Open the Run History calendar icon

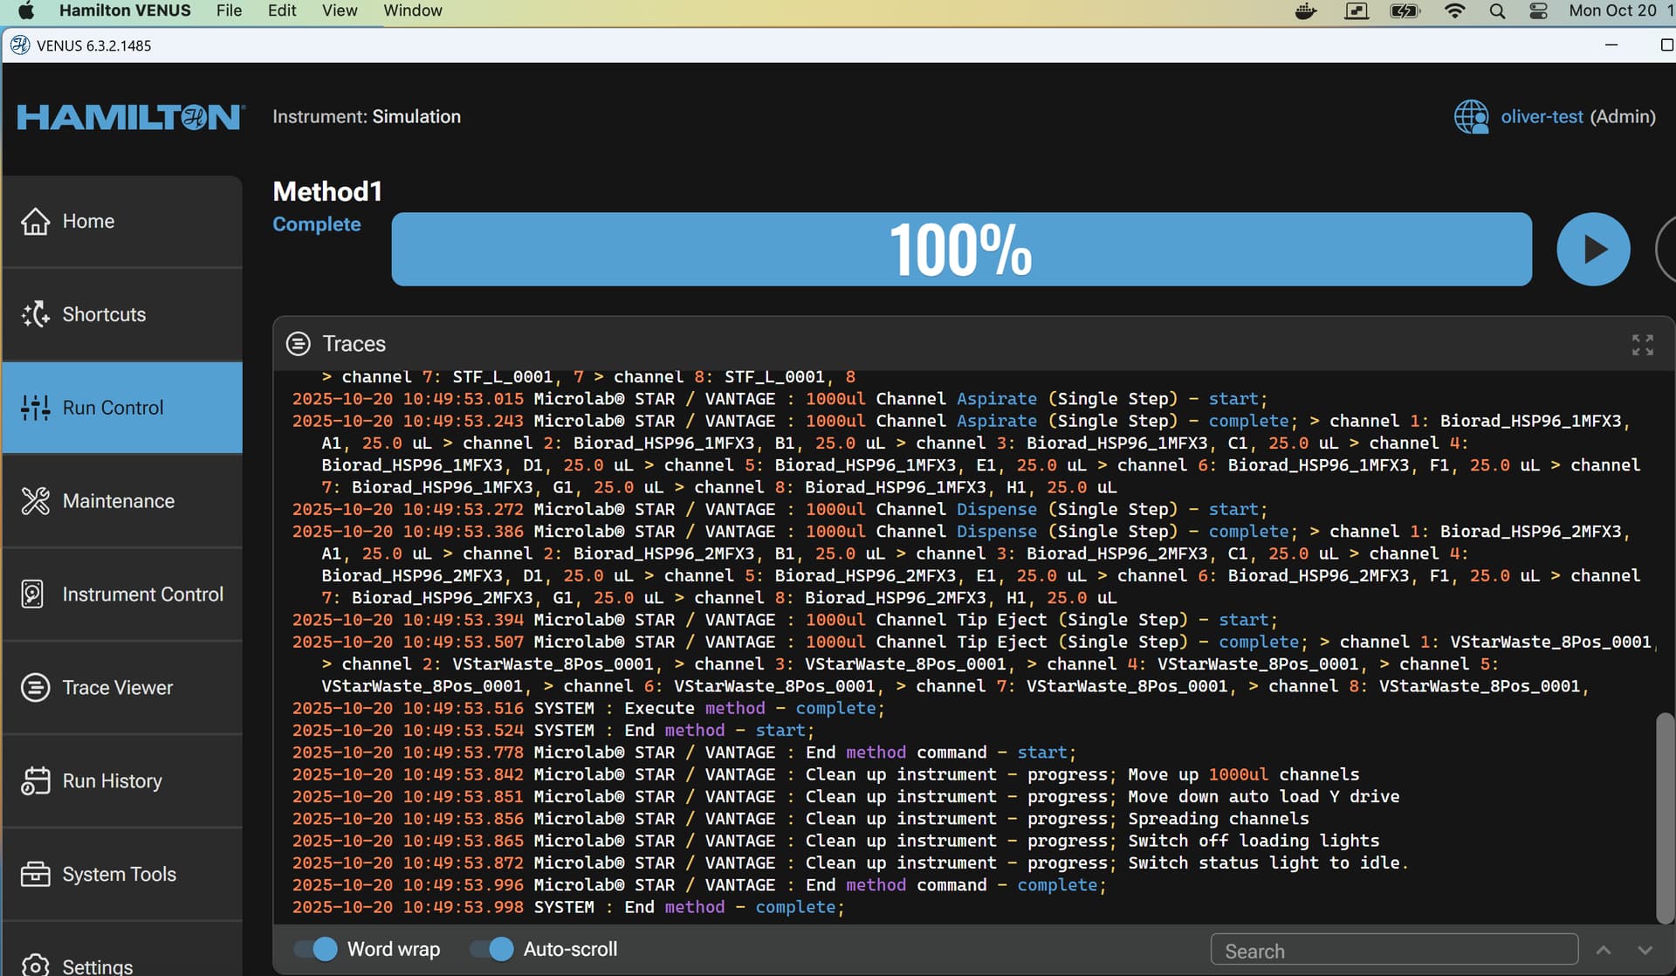(x=35, y=781)
